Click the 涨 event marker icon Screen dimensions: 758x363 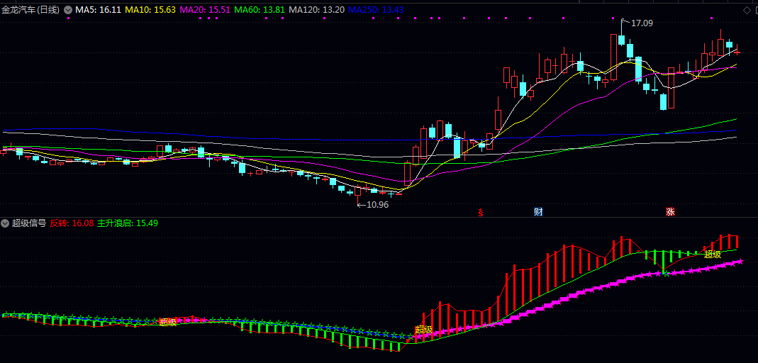click(669, 211)
